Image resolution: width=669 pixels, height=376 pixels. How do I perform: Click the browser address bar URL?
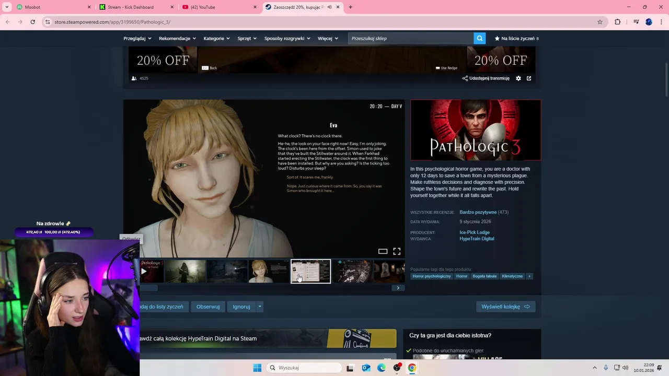click(x=112, y=22)
